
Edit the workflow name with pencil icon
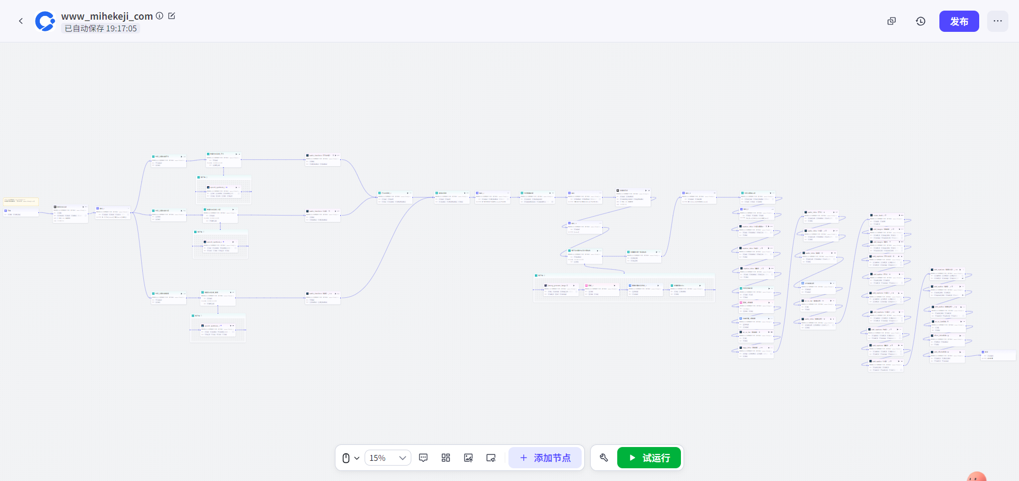[x=171, y=16]
